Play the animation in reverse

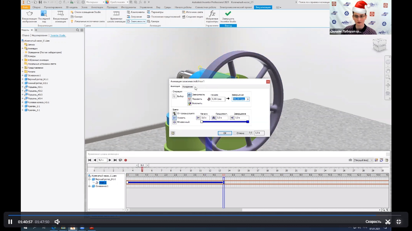95,160
